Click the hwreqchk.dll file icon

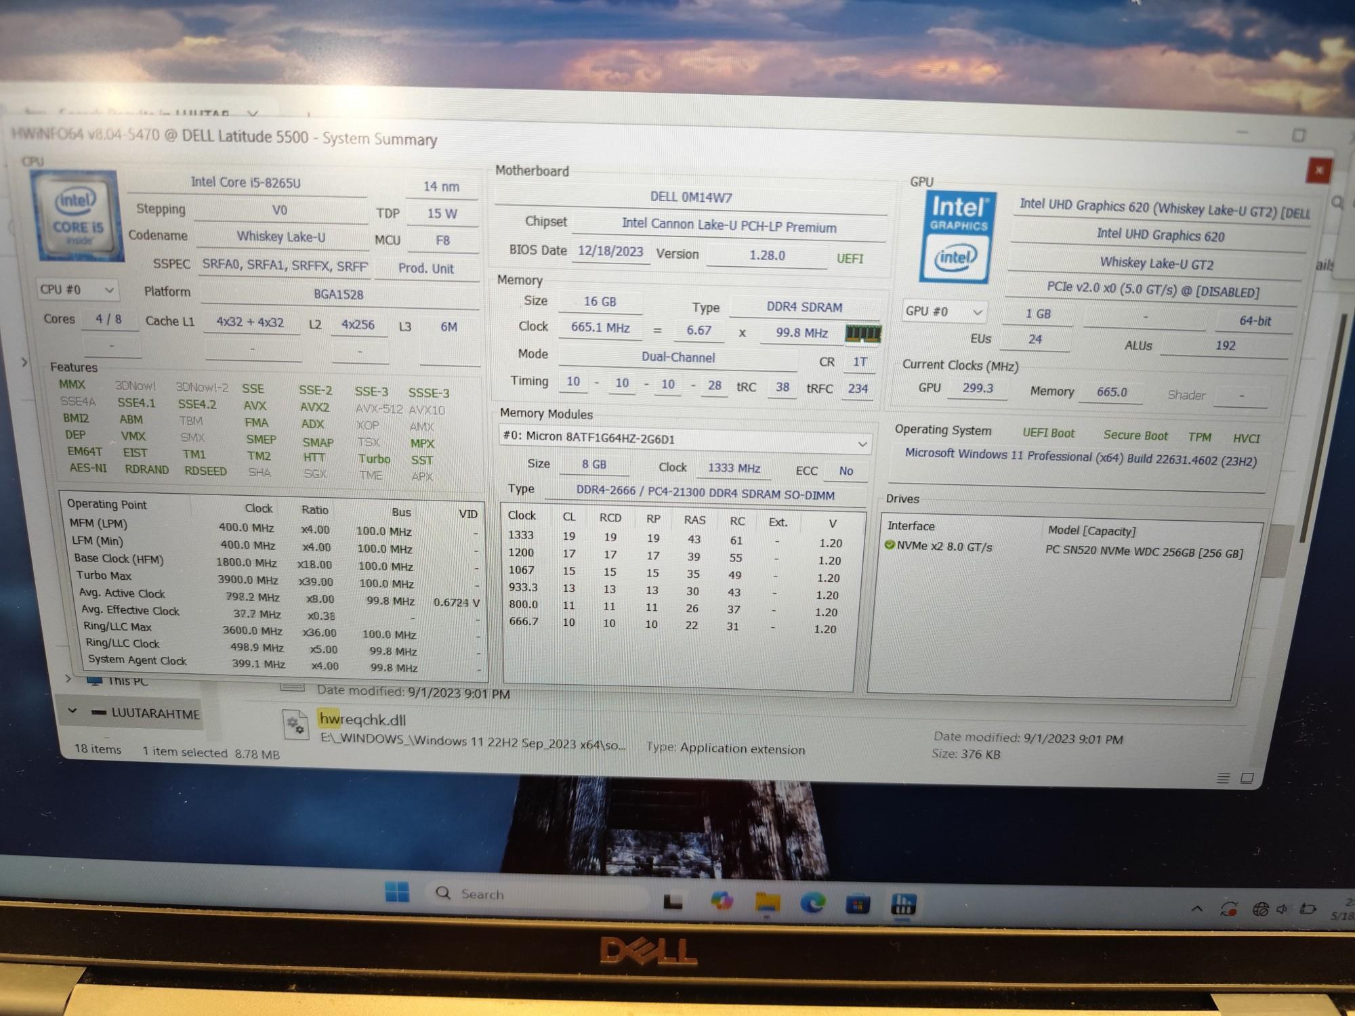pos(295,725)
